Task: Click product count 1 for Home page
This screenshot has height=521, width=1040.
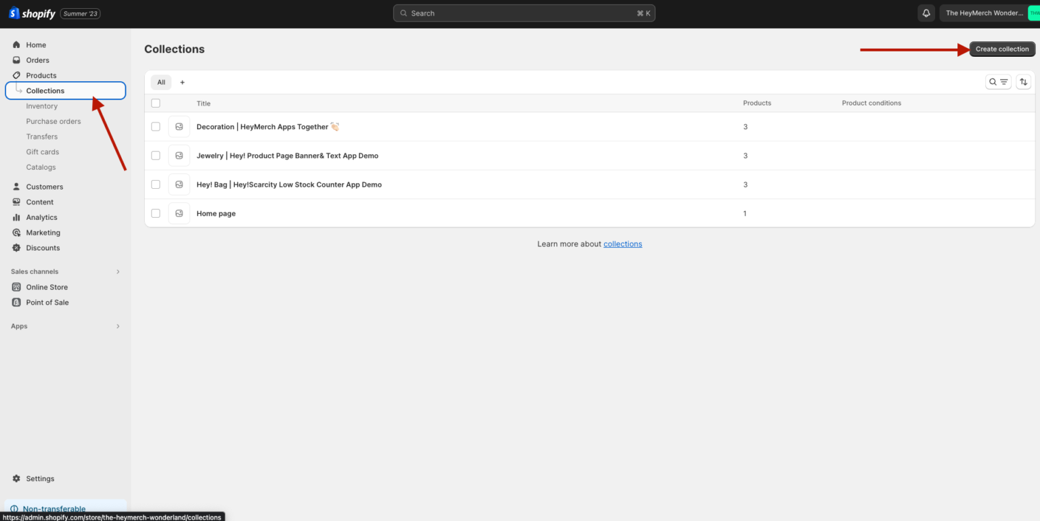Action: [x=745, y=213]
